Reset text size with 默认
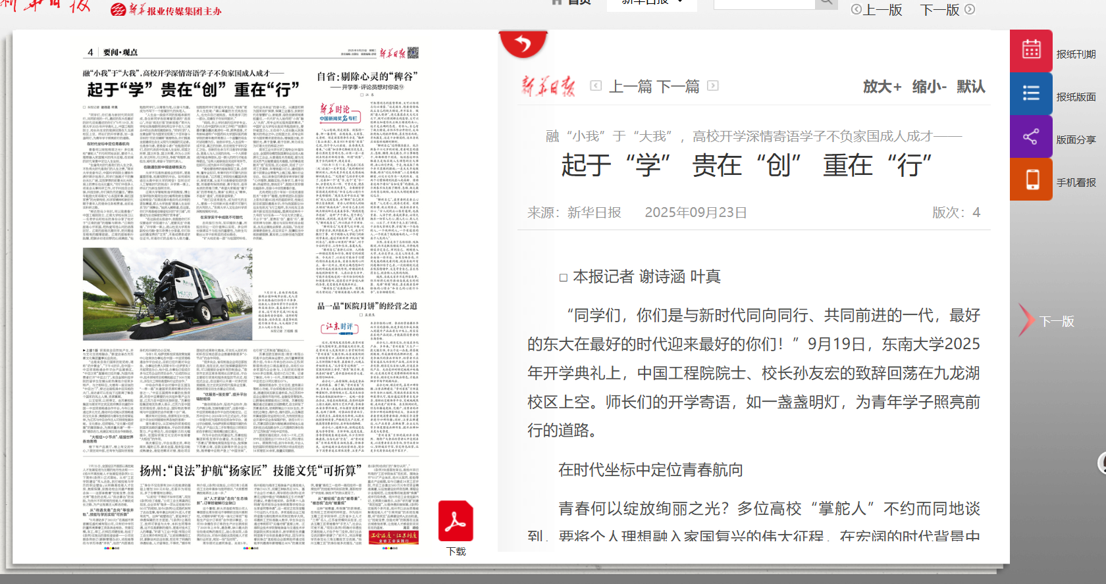Screen dimensions: 1106x584 [x=970, y=86]
